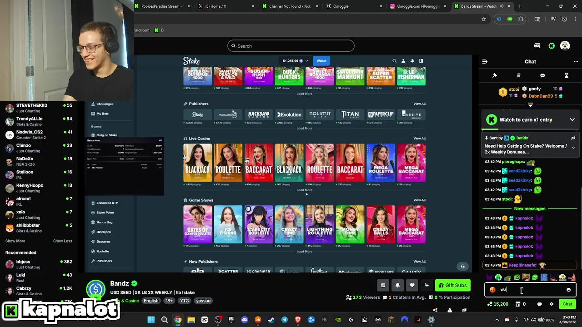
Task: Open the Stake profile icon
Action: tap(403, 61)
